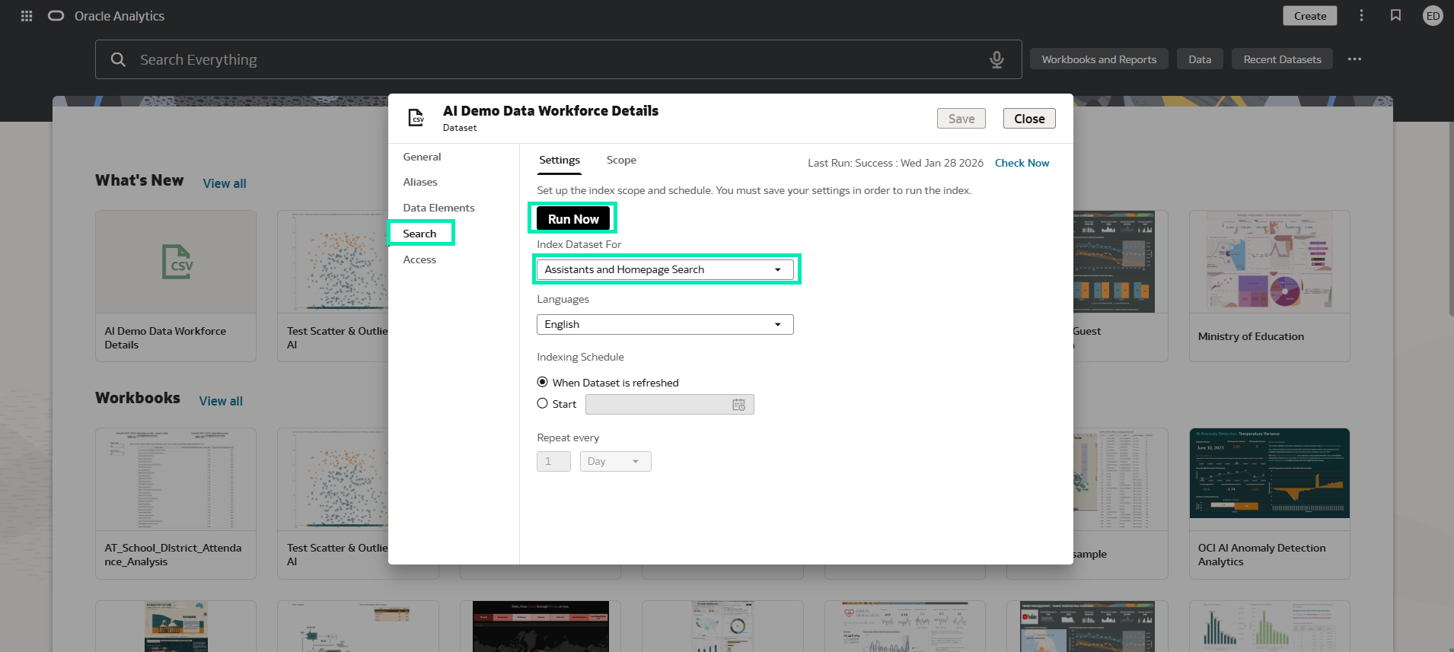
Task: Click the Save button in dialog
Action: tap(961, 119)
